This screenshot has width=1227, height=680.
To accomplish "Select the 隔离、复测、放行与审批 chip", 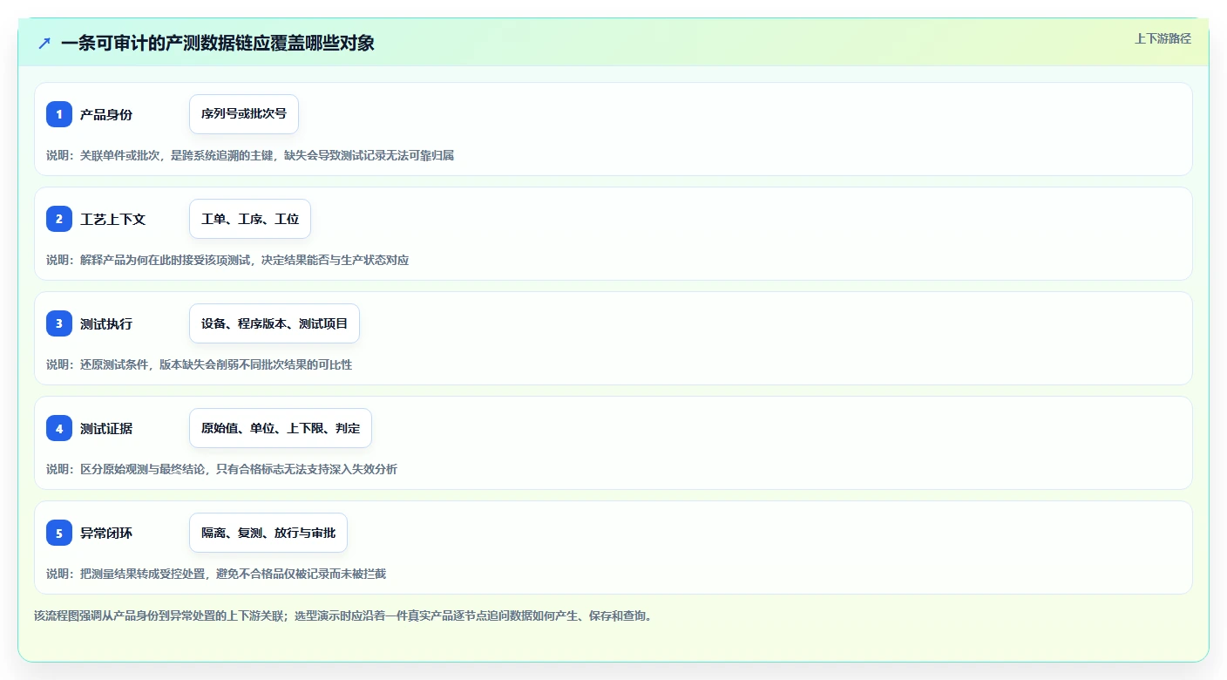I will (x=268, y=533).
